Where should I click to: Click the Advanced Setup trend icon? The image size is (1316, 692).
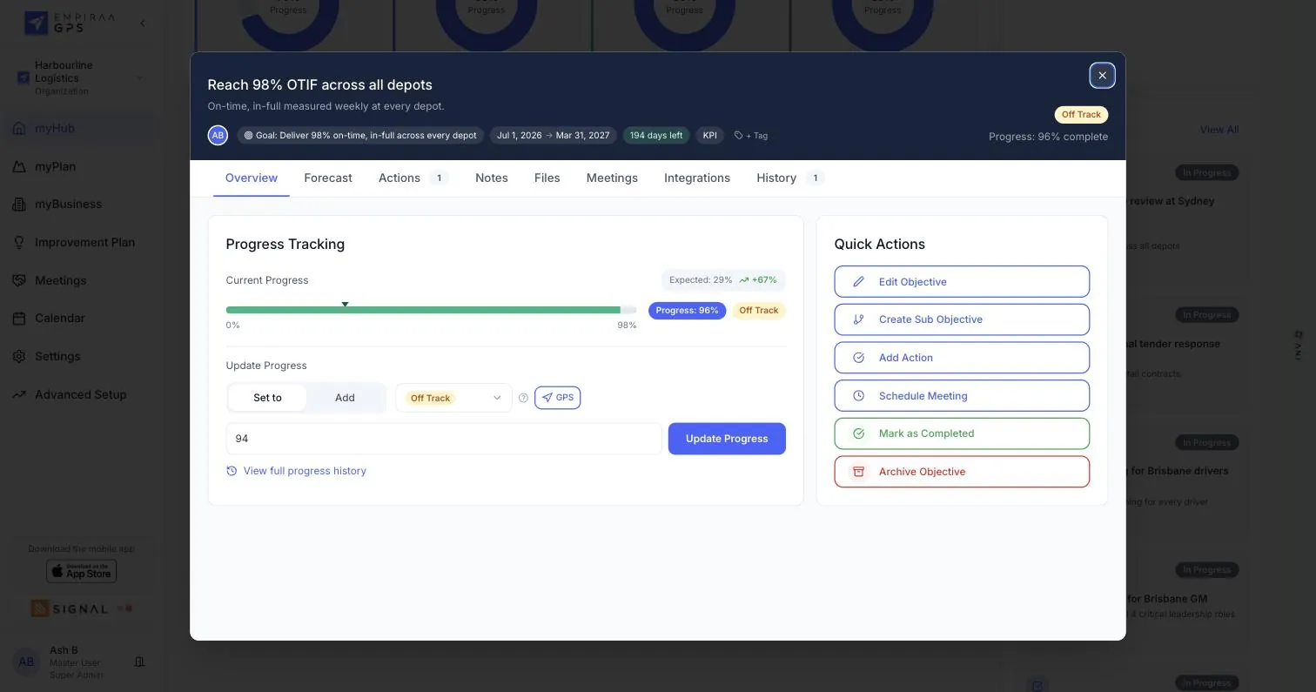point(19,394)
